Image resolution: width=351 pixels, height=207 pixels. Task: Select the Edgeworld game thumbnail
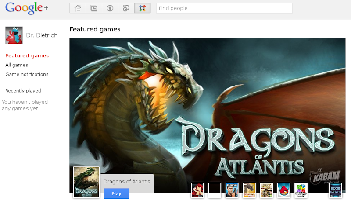[x=336, y=190]
